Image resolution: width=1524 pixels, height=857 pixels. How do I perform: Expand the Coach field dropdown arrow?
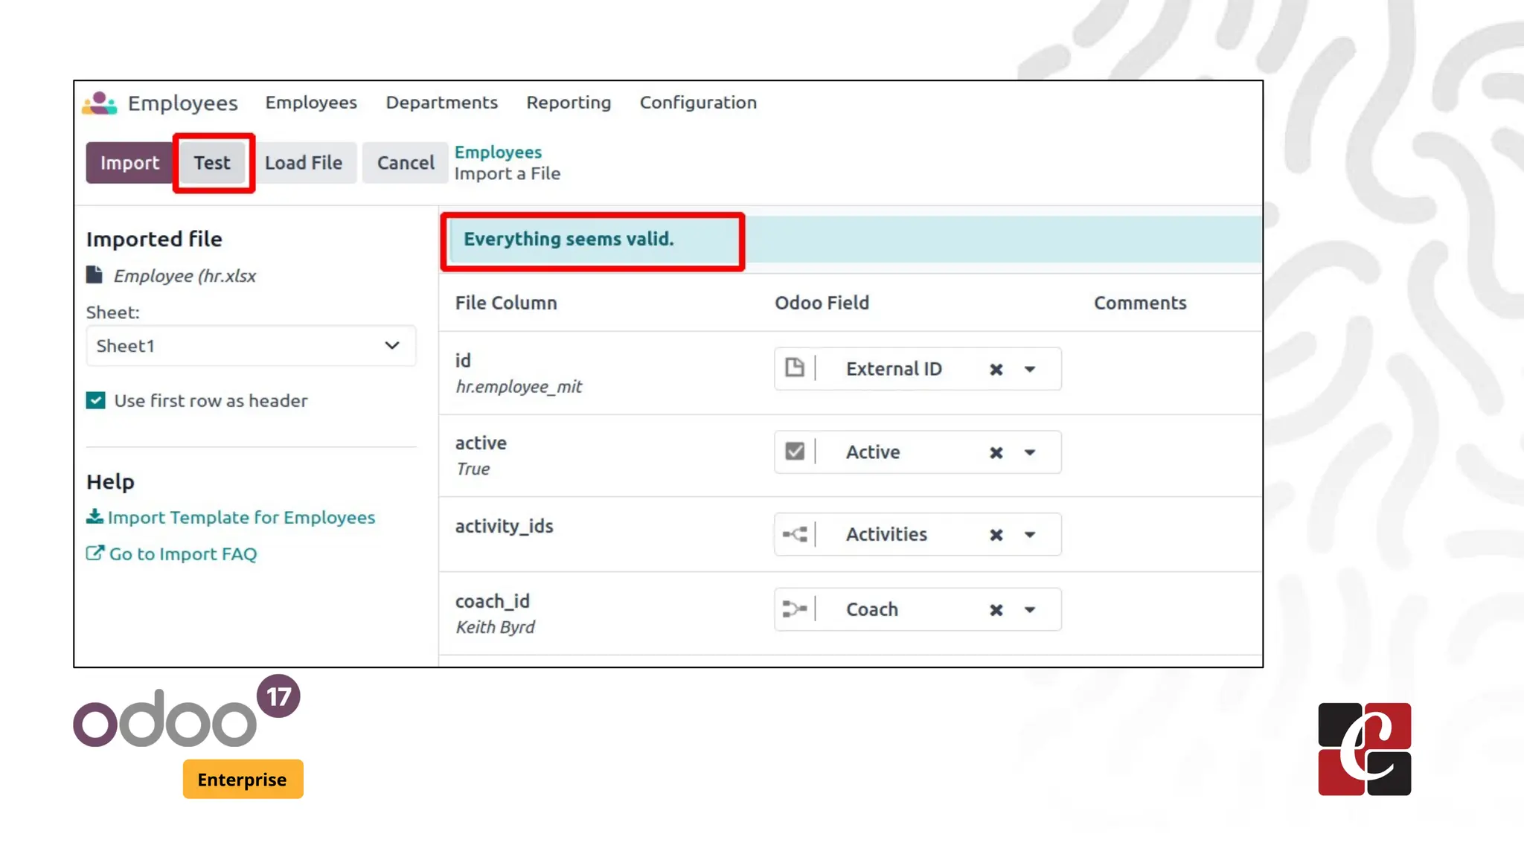[1030, 611]
